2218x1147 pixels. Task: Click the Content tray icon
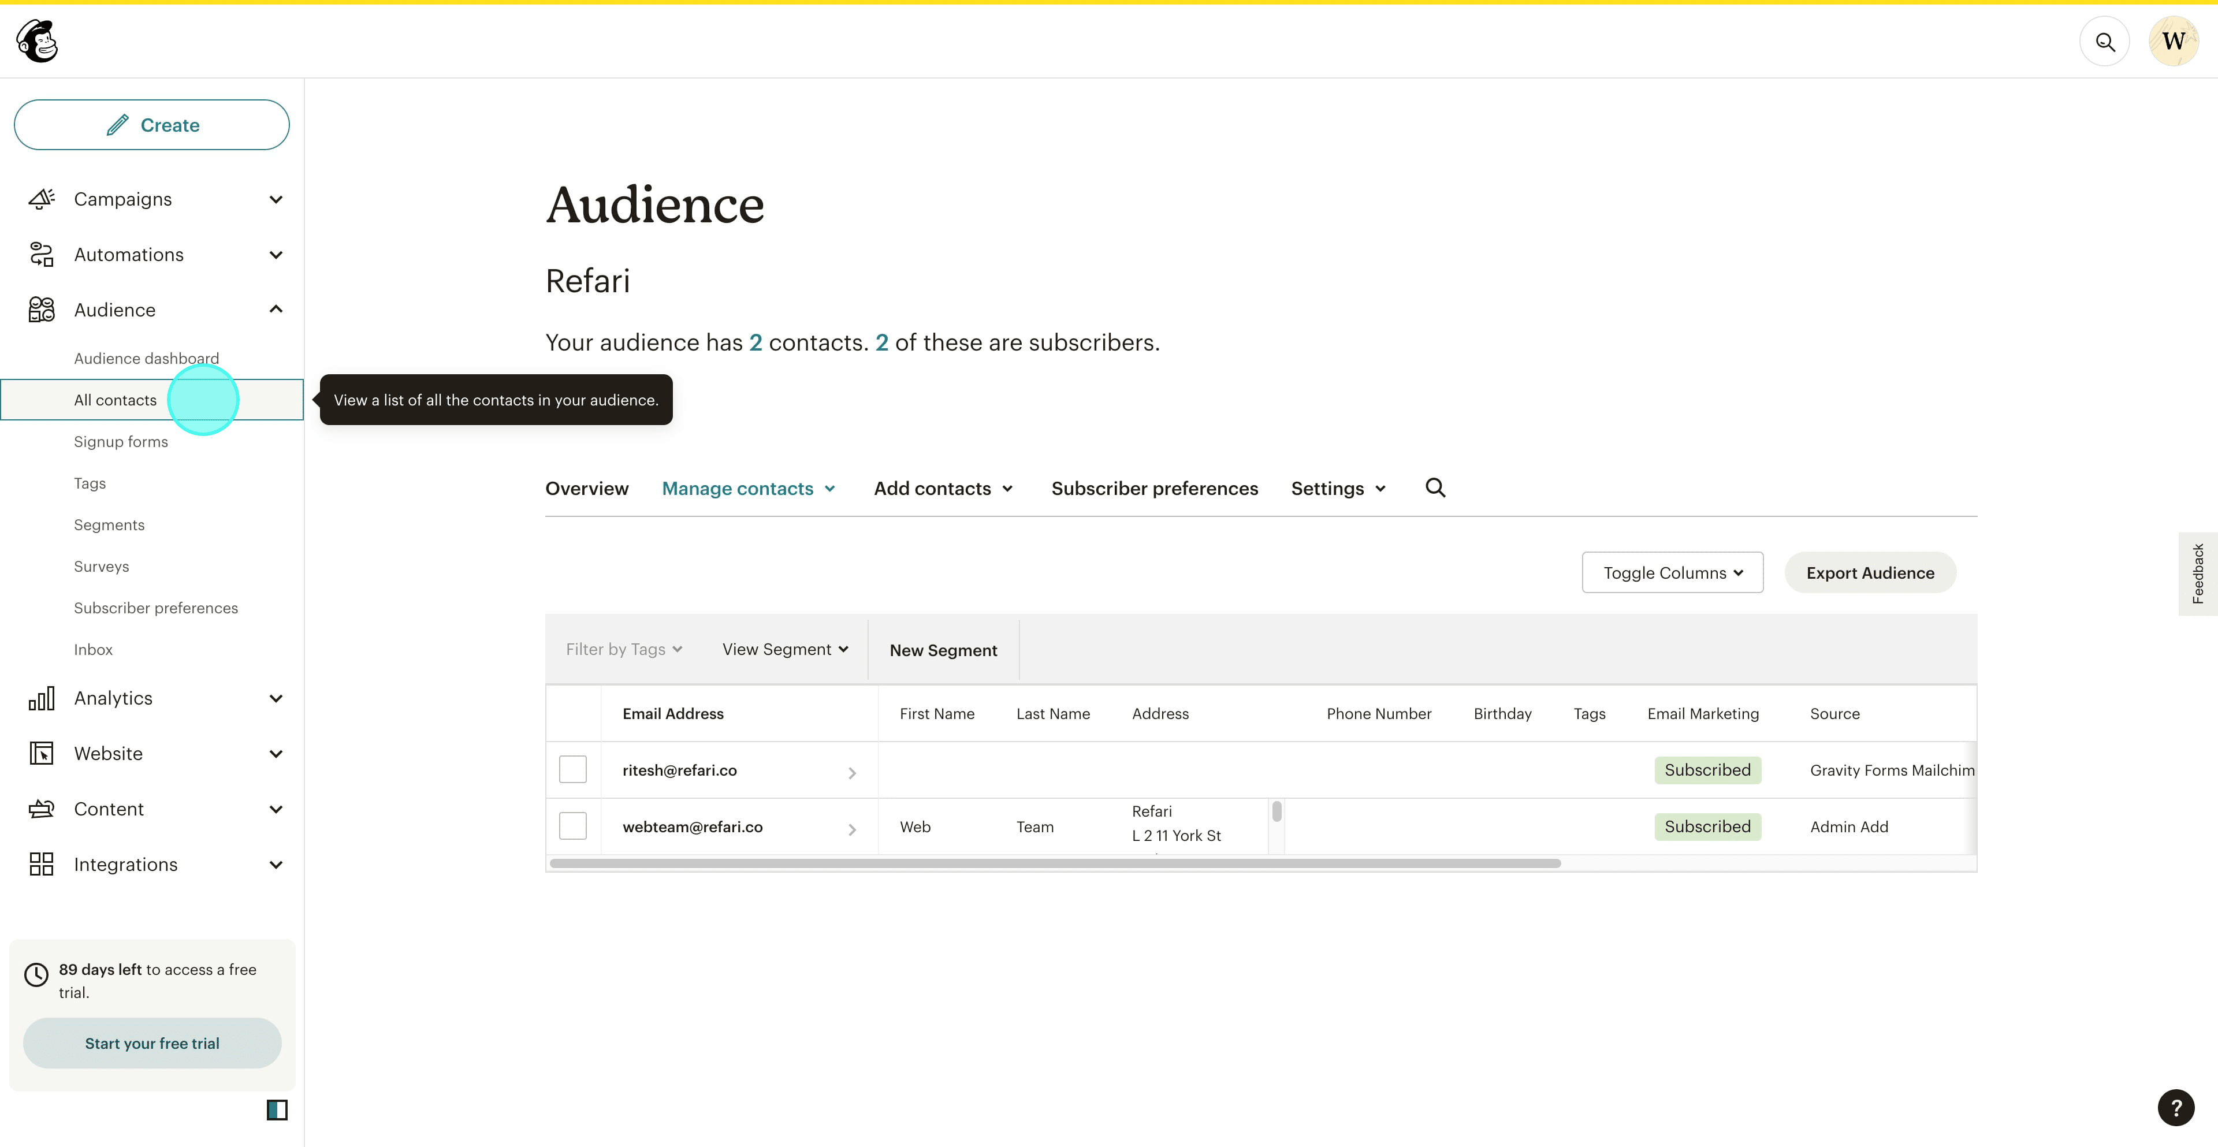pyautogui.click(x=42, y=809)
